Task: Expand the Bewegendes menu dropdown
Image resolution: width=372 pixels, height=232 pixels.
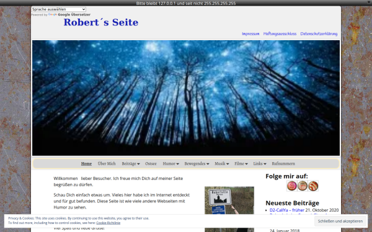Action: [197, 163]
